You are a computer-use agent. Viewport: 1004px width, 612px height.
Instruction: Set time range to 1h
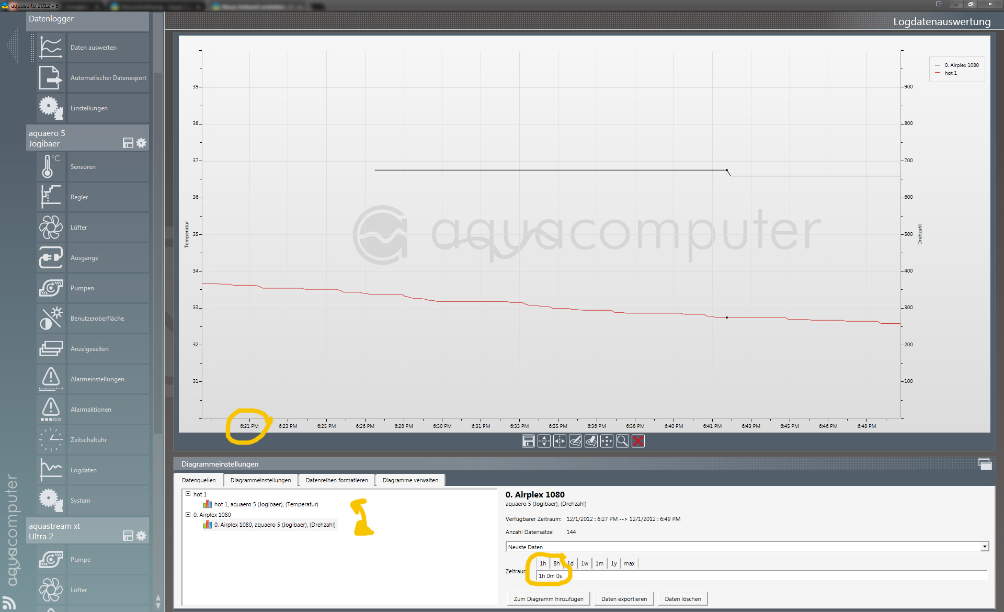tap(543, 563)
